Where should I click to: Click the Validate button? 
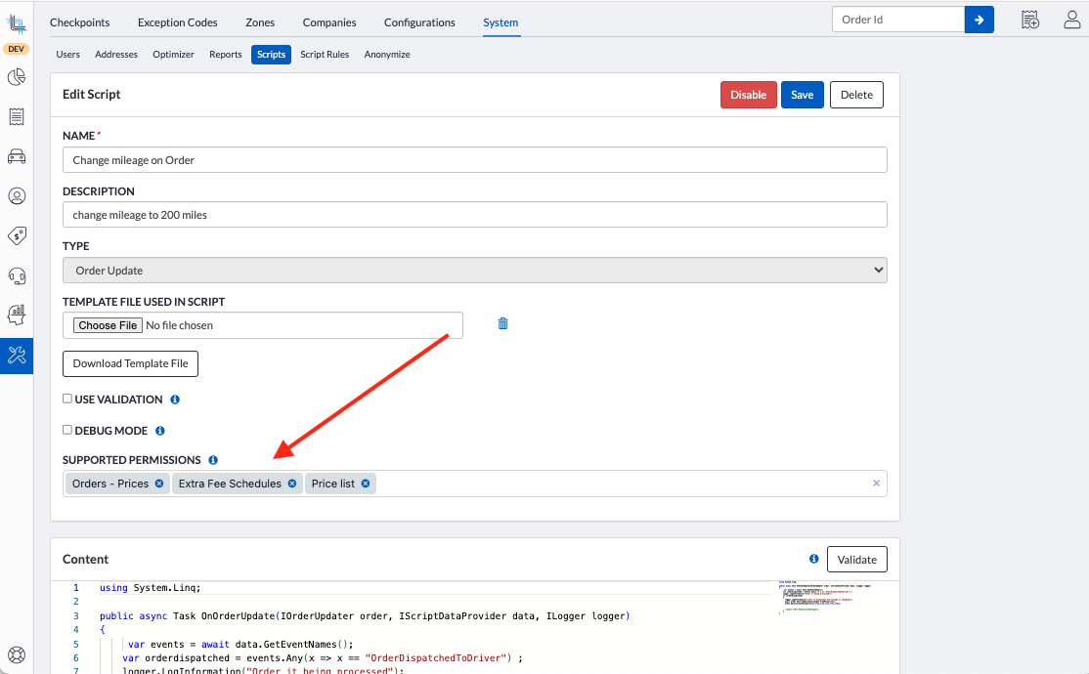point(857,560)
